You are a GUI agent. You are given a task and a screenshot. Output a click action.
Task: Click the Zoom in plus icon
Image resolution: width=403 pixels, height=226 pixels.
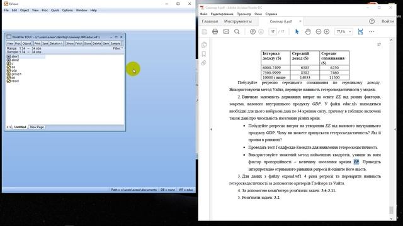pyautogui.click(x=327, y=31)
